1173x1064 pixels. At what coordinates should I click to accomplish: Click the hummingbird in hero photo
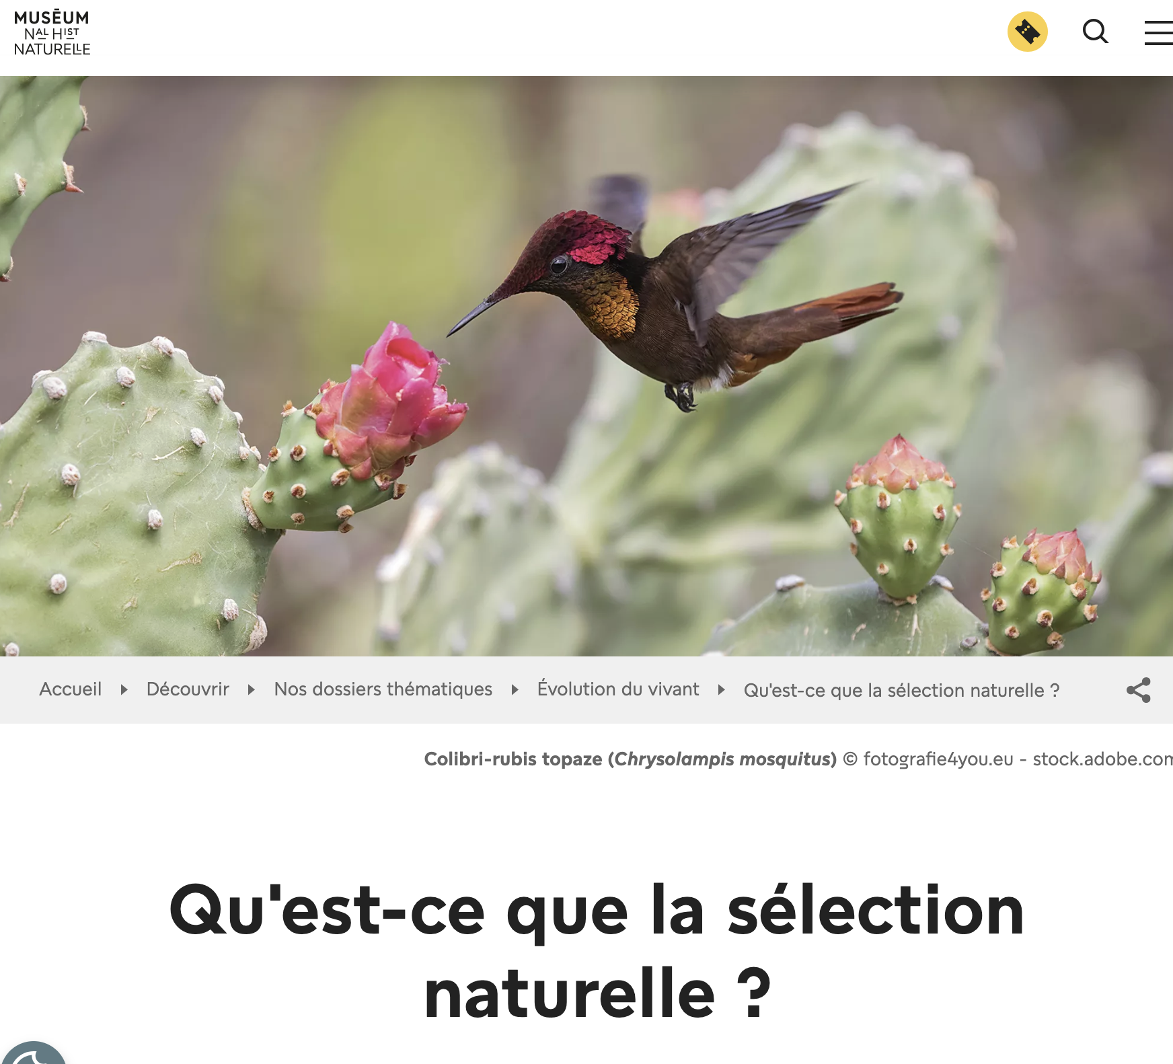(x=673, y=296)
